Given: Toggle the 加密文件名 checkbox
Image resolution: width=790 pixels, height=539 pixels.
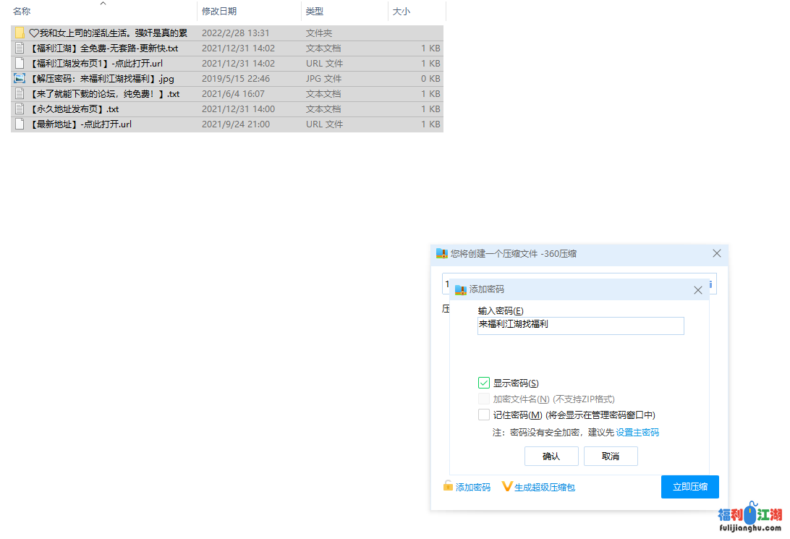Looking at the screenshot, I should pos(484,399).
